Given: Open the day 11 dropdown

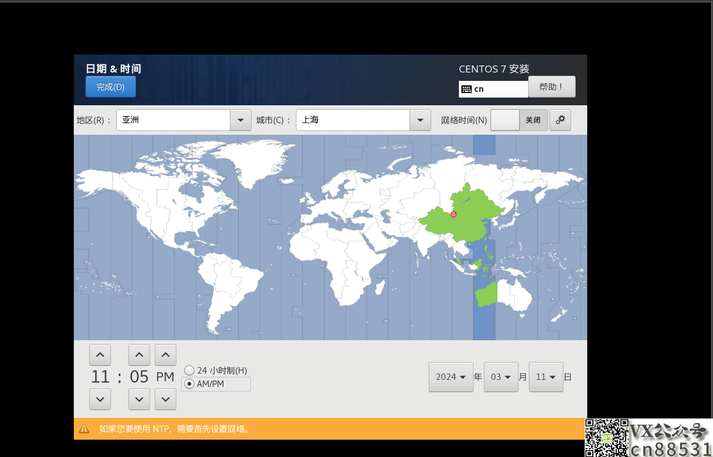Looking at the screenshot, I should [x=546, y=377].
